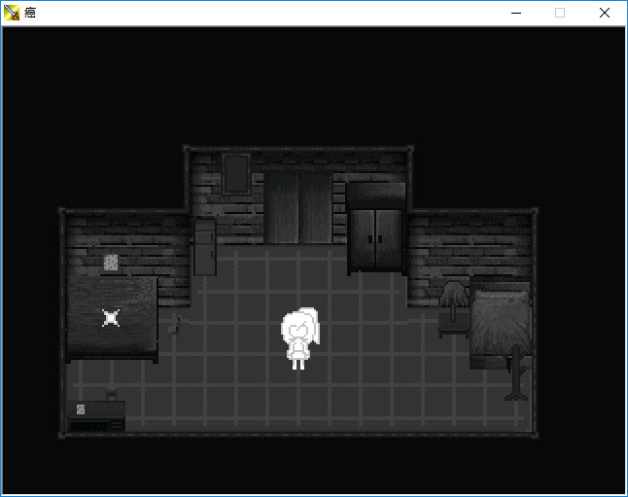Click the sword application icon in title bar
Viewport: 628px width, 497px height.
tap(12, 13)
